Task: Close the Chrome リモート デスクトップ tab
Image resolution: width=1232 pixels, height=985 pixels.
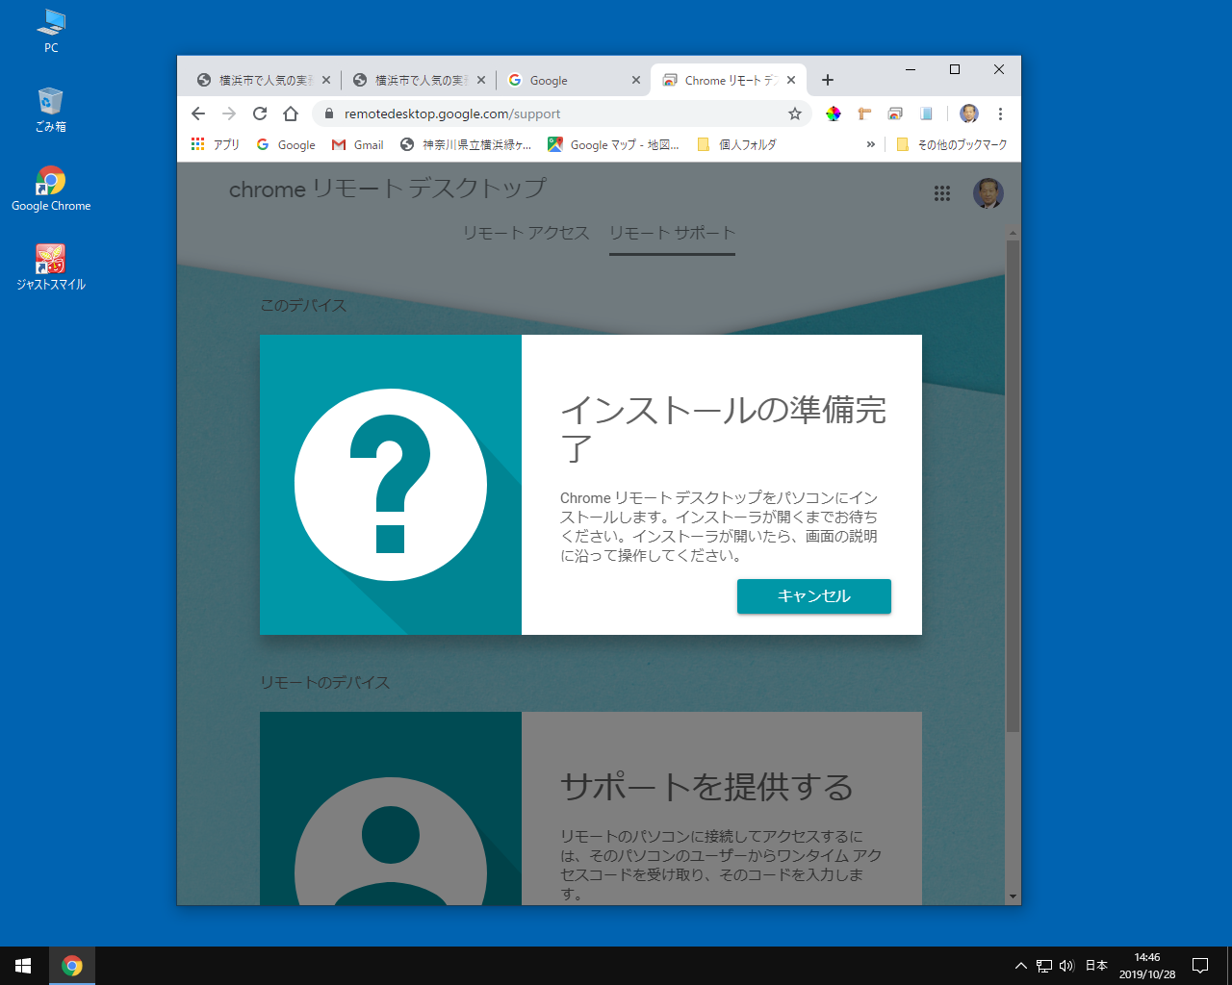Action: [x=791, y=80]
